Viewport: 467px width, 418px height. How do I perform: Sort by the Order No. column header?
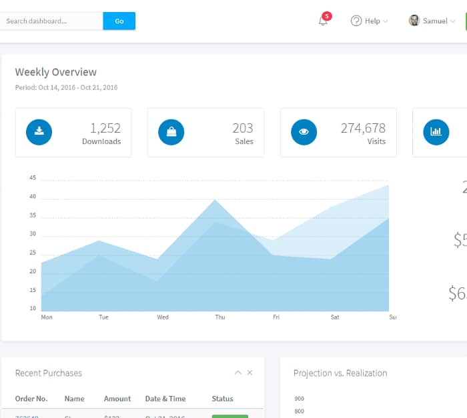(31, 399)
